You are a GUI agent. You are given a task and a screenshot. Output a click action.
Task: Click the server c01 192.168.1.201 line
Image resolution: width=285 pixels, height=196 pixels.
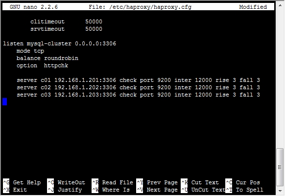(138, 80)
